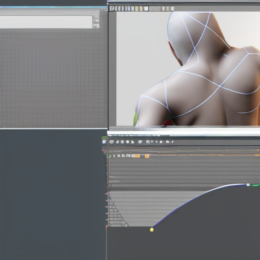Image resolution: width=260 pixels, height=260 pixels.
Task: Click the round icon at far right of curve editor toolbar
Action: coord(168,142)
